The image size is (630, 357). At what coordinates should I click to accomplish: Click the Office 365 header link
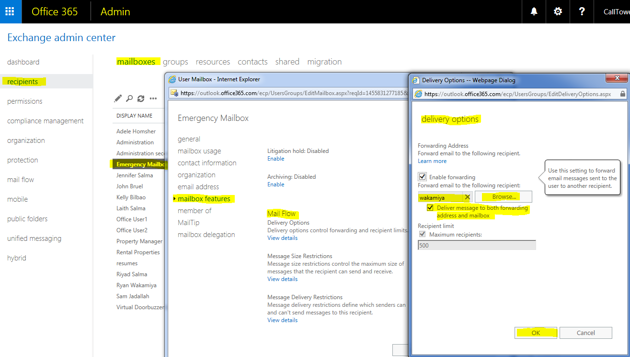(55, 11)
